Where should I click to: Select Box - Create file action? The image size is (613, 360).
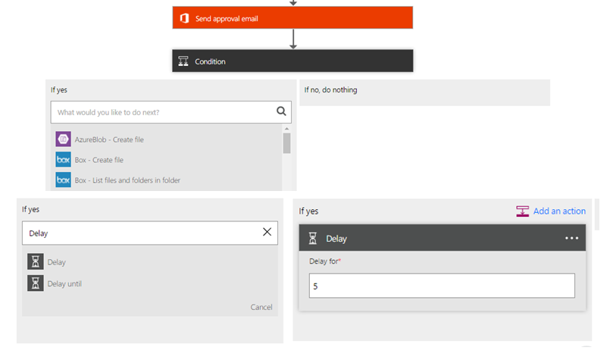[99, 160]
